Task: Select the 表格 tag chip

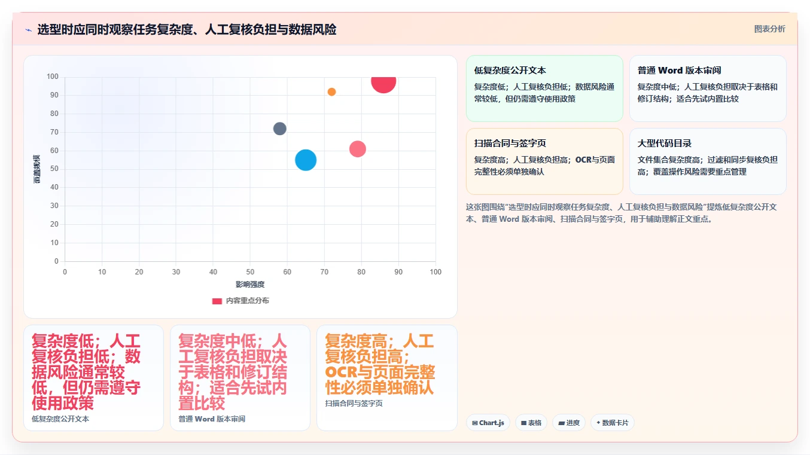Action: 531,423
